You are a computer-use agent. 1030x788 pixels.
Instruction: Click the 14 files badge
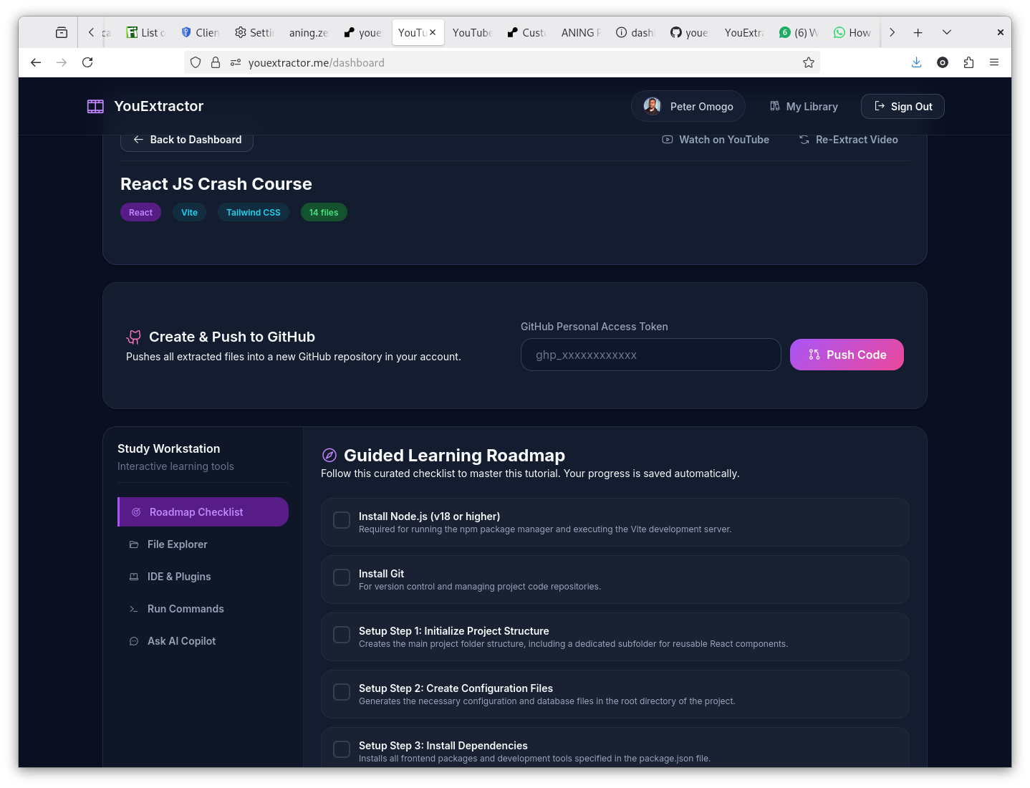coord(324,213)
